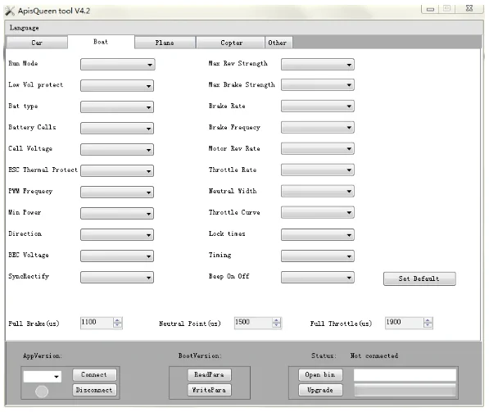Image resolution: width=489 pixels, height=412 pixels.
Task: Expand the Low Vol protect dropdown
Action: pos(117,86)
